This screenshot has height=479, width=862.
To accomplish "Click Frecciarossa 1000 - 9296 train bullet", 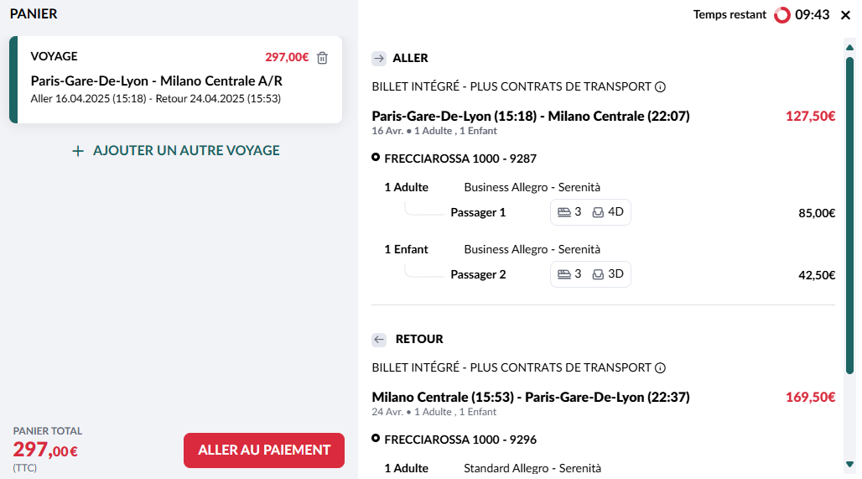I will coord(376,438).
